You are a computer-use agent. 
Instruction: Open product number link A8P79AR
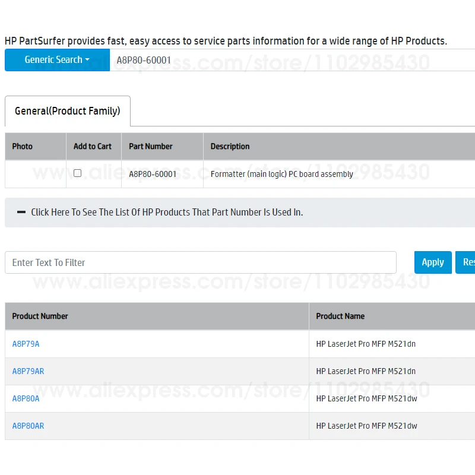[x=28, y=371]
